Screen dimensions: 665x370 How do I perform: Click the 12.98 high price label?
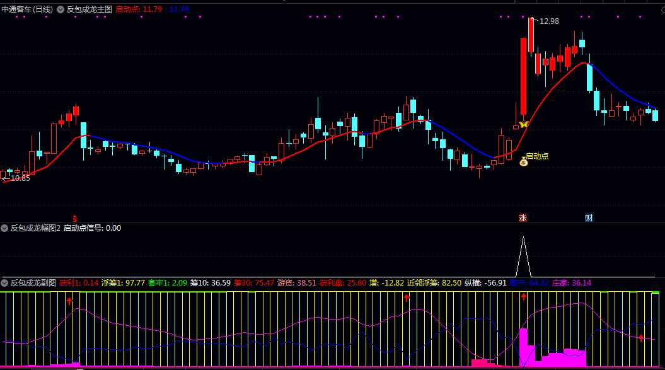coord(548,21)
